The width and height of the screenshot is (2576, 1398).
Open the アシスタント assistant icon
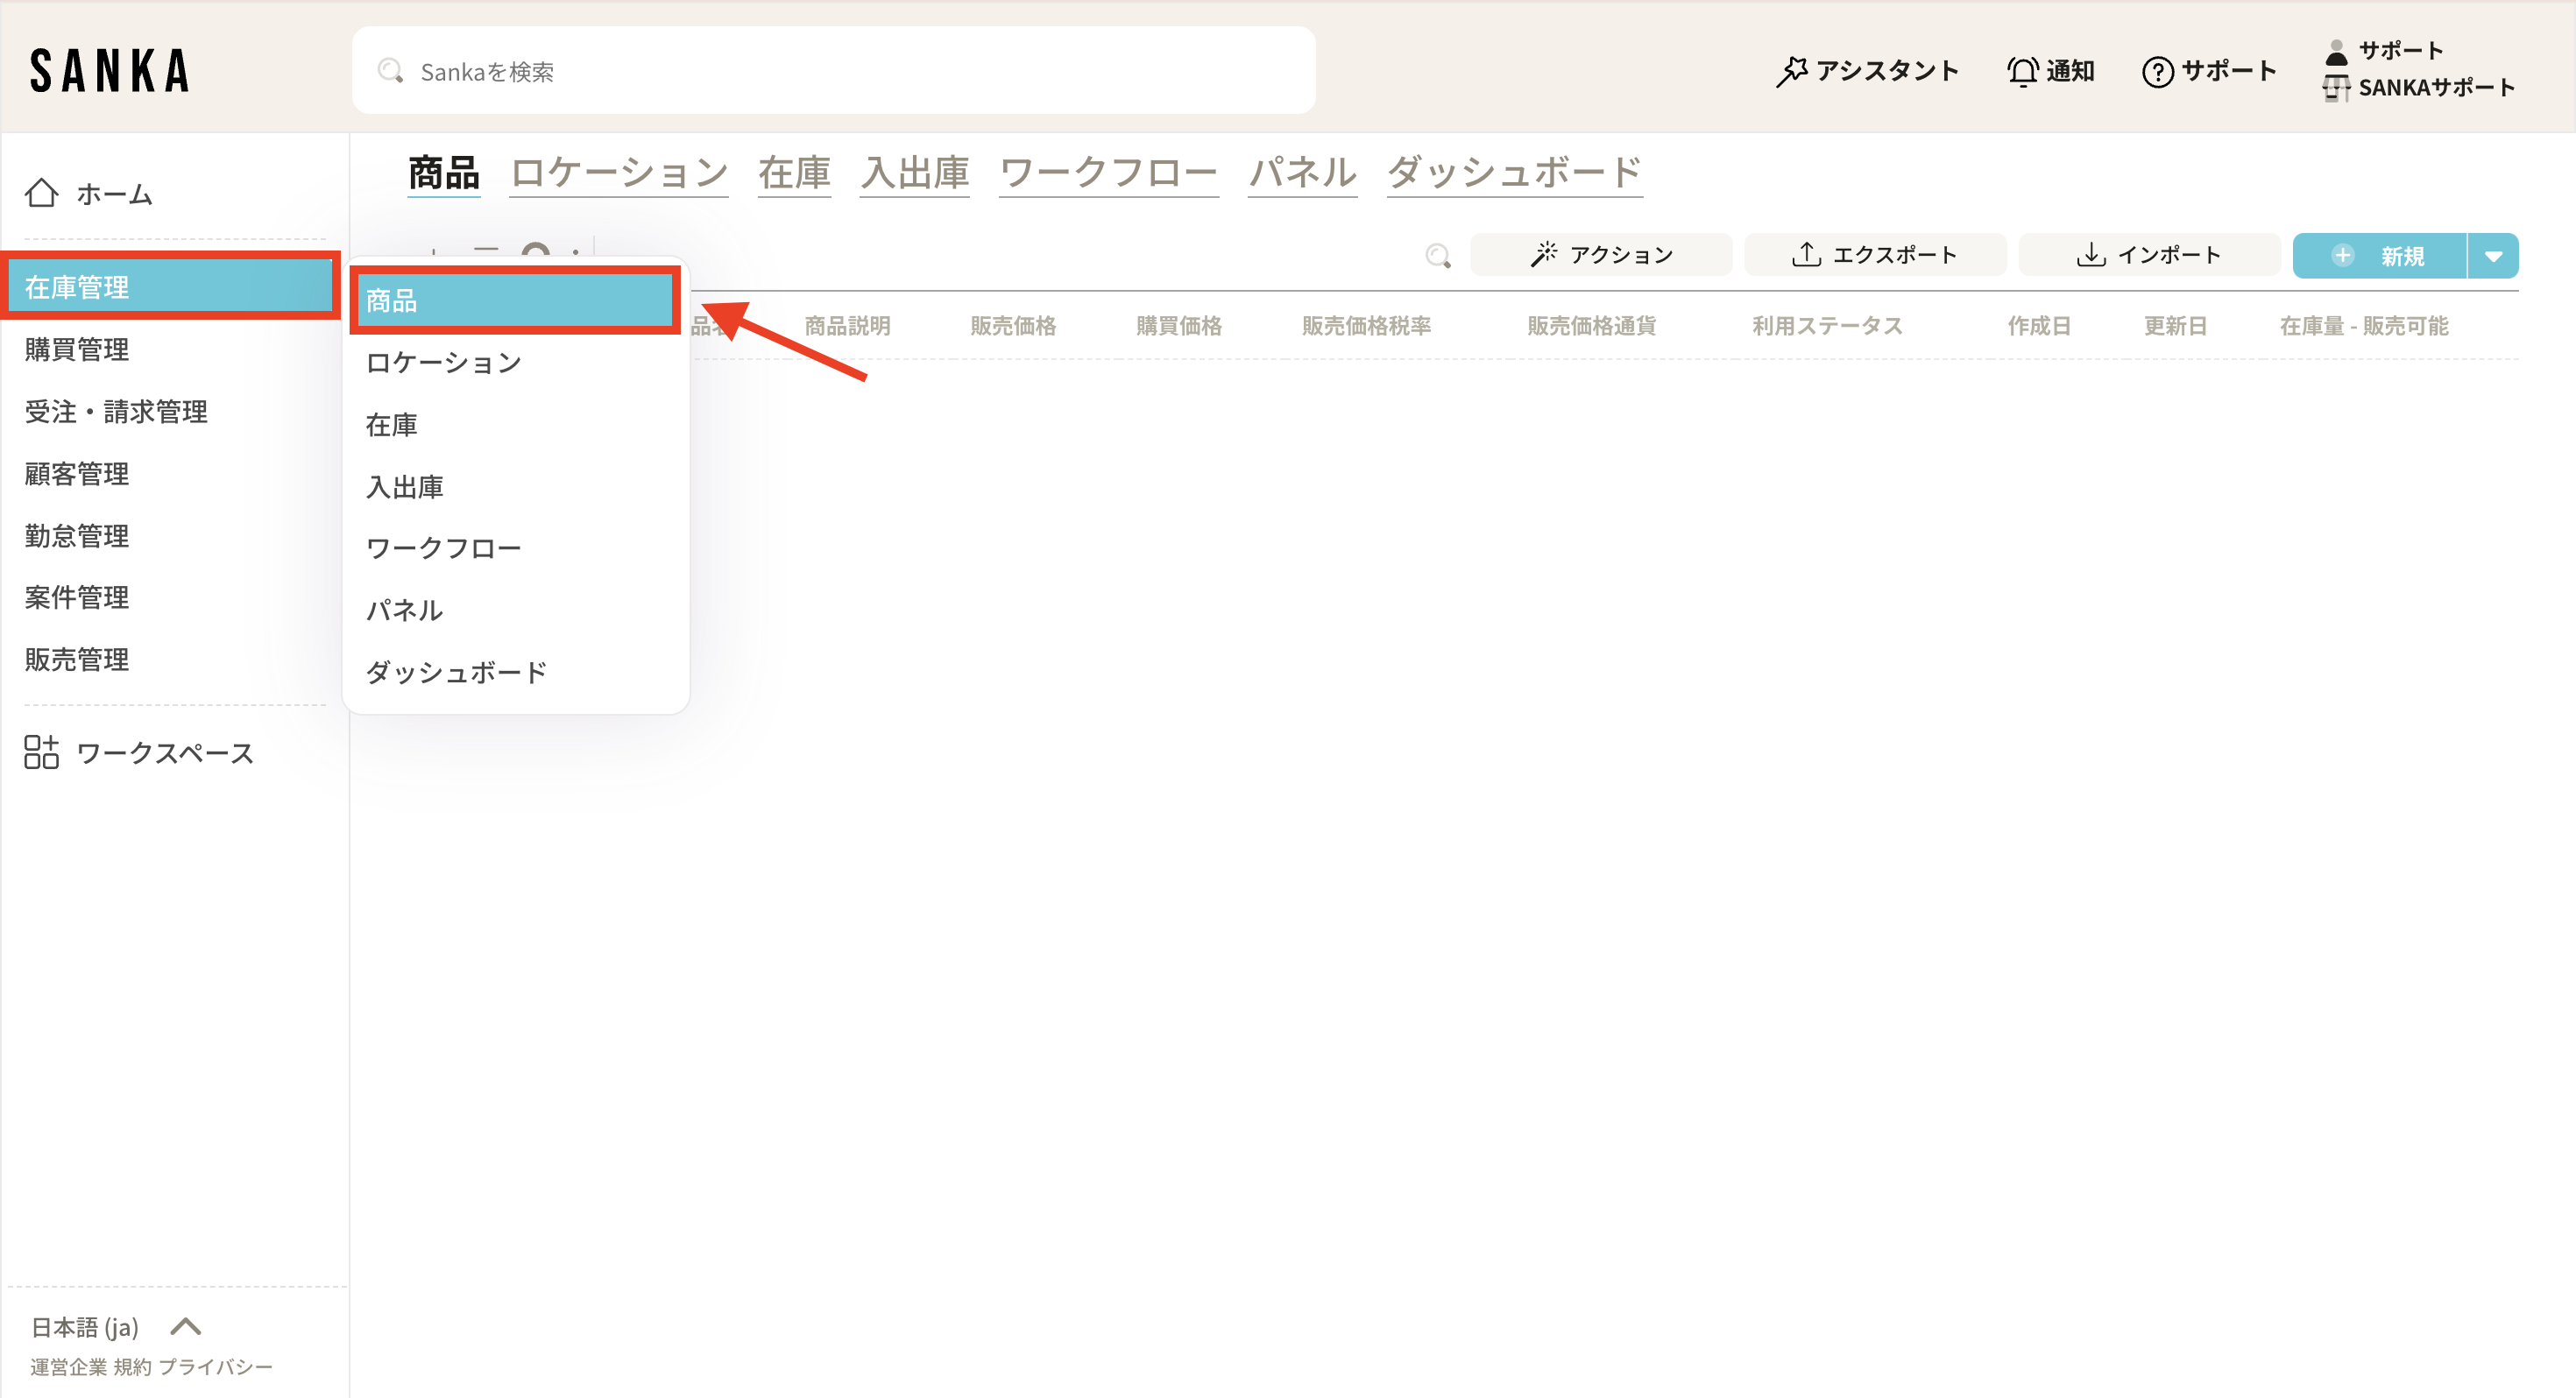[x=1791, y=71]
